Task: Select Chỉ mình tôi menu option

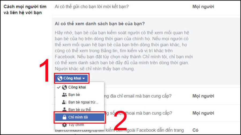Action: [80, 117]
